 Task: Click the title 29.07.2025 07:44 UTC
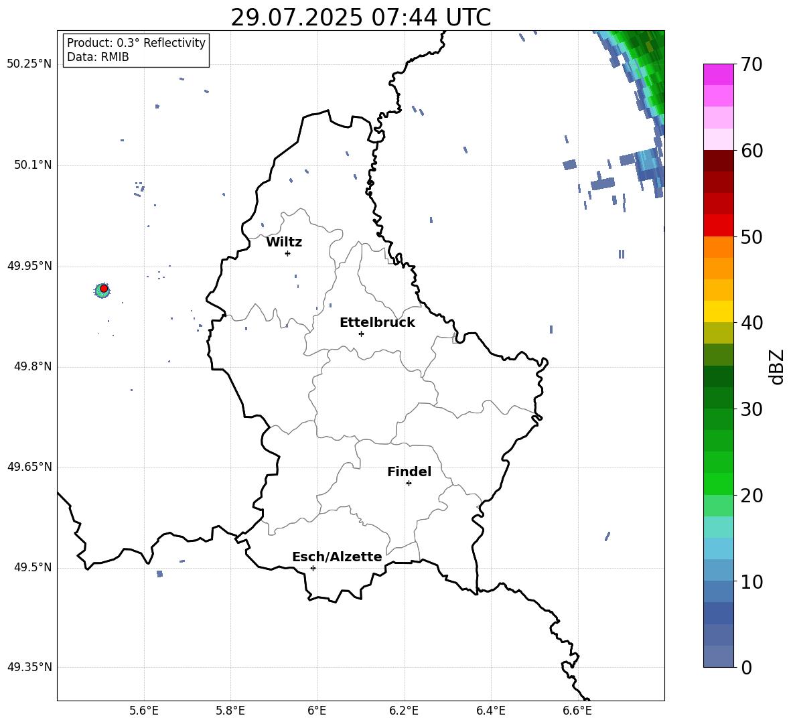tap(360, 17)
